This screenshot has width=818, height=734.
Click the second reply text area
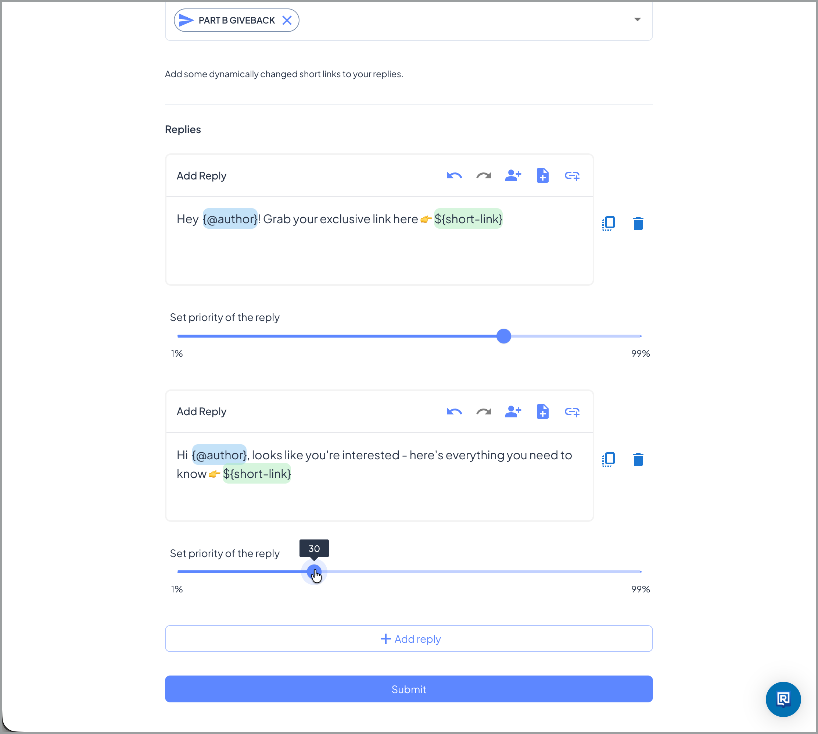pos(379,477)
